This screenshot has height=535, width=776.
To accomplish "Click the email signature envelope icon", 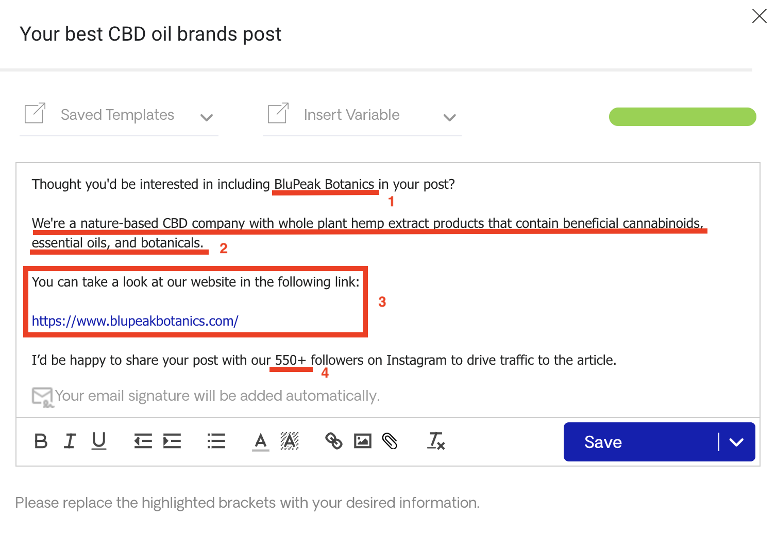I will pyautogui.click(x=43, y=397).
